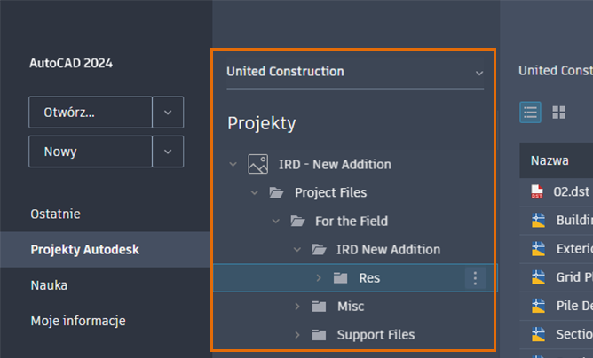This screenshot has width=593, height=358.
Task: Click the Project Files folder icon
Action: (276, 192)
